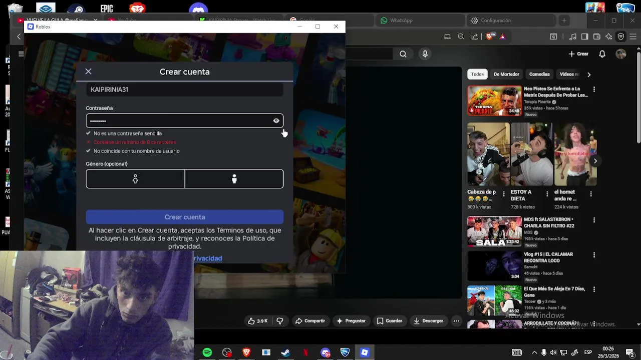Open the Windows notification center
641x360 pixels.
[x=630, y=352]
